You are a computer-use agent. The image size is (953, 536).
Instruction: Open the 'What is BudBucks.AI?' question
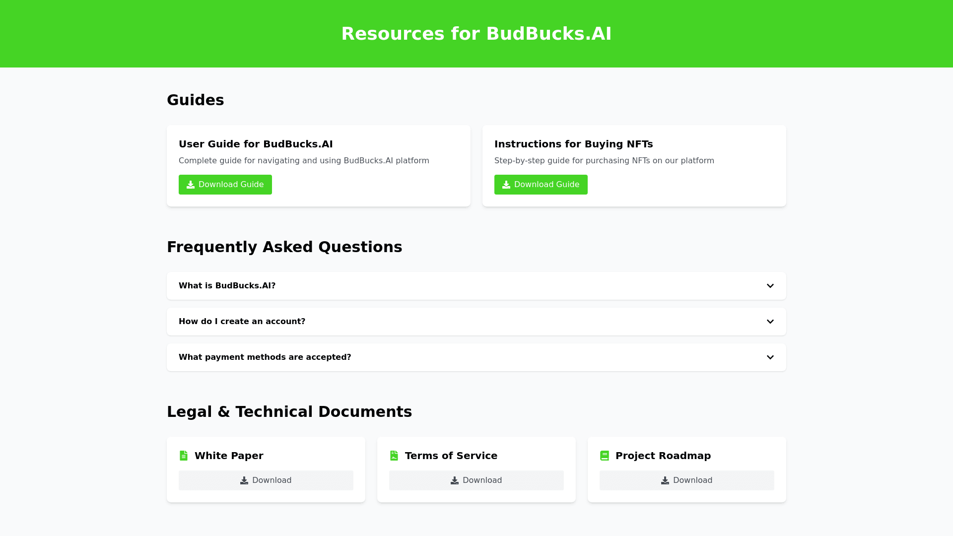(x=227, y=286)
